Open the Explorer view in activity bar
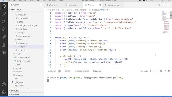The width and height of the screenshot is (172, 97). click(x=4, y=6)
